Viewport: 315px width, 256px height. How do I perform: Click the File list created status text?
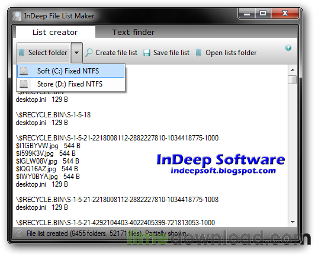coord(107,233)
